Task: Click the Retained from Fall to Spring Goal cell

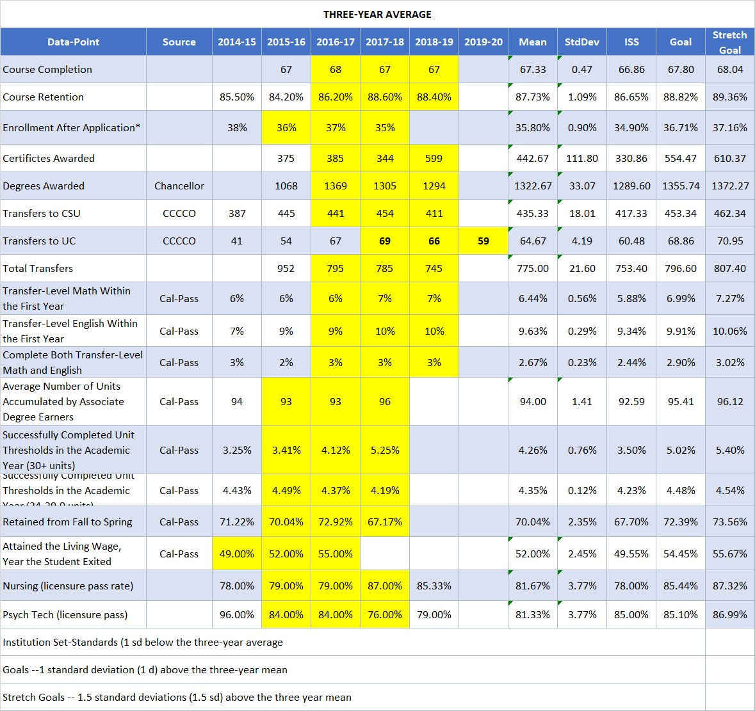Action: tap(680, 522)
